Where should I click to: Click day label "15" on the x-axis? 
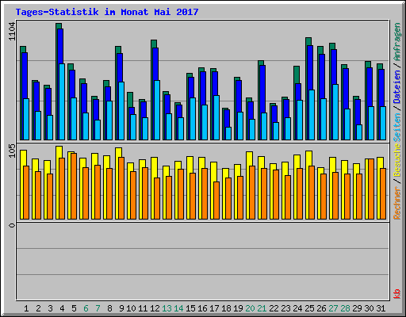click(x=190, y=308)
